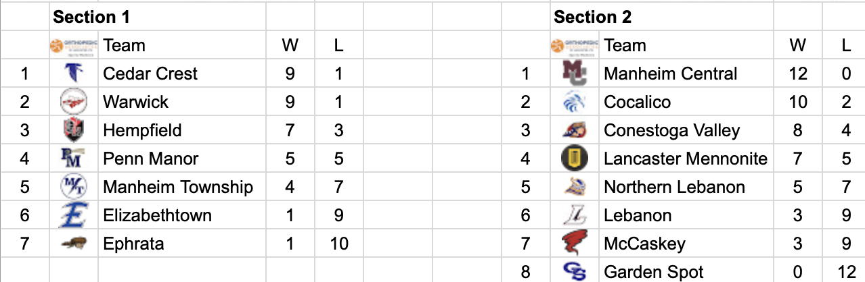The width and height of the screenshot is (865, 282).
Task: Click the Cedar Crest falcon logo
Action: [x=73, y=74]
